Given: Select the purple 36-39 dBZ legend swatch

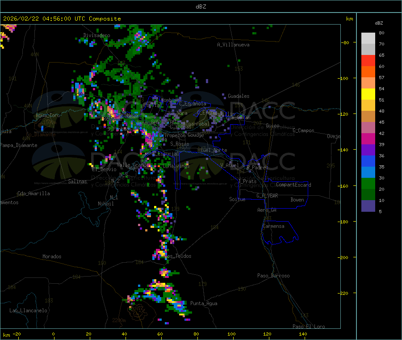Looking at the screenshot, I should pos(368,150).
